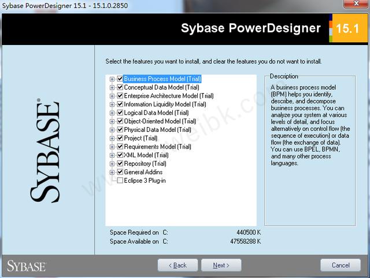
Task: Click the 440500 K space required value
Action: pos(249,232)
